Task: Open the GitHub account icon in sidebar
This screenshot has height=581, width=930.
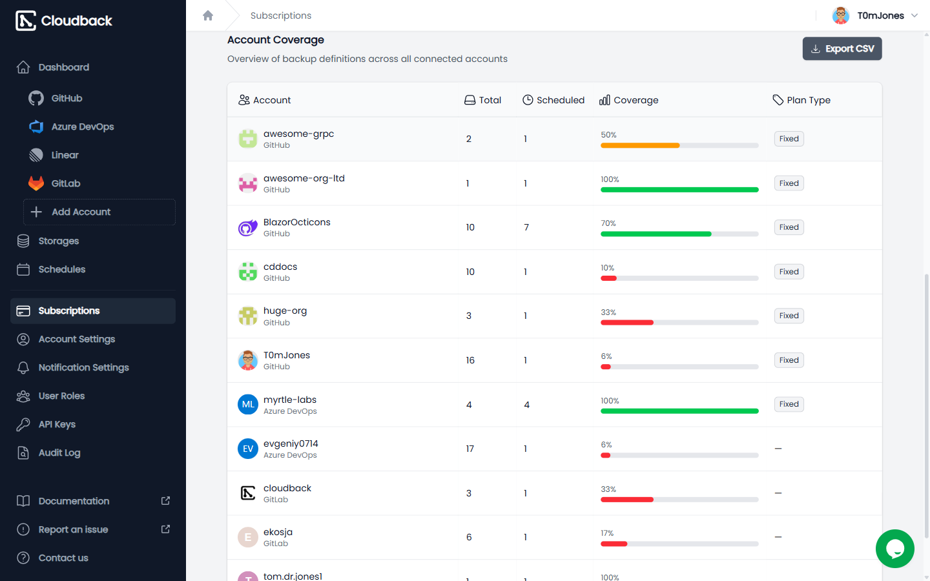Action: click(36, 98)
